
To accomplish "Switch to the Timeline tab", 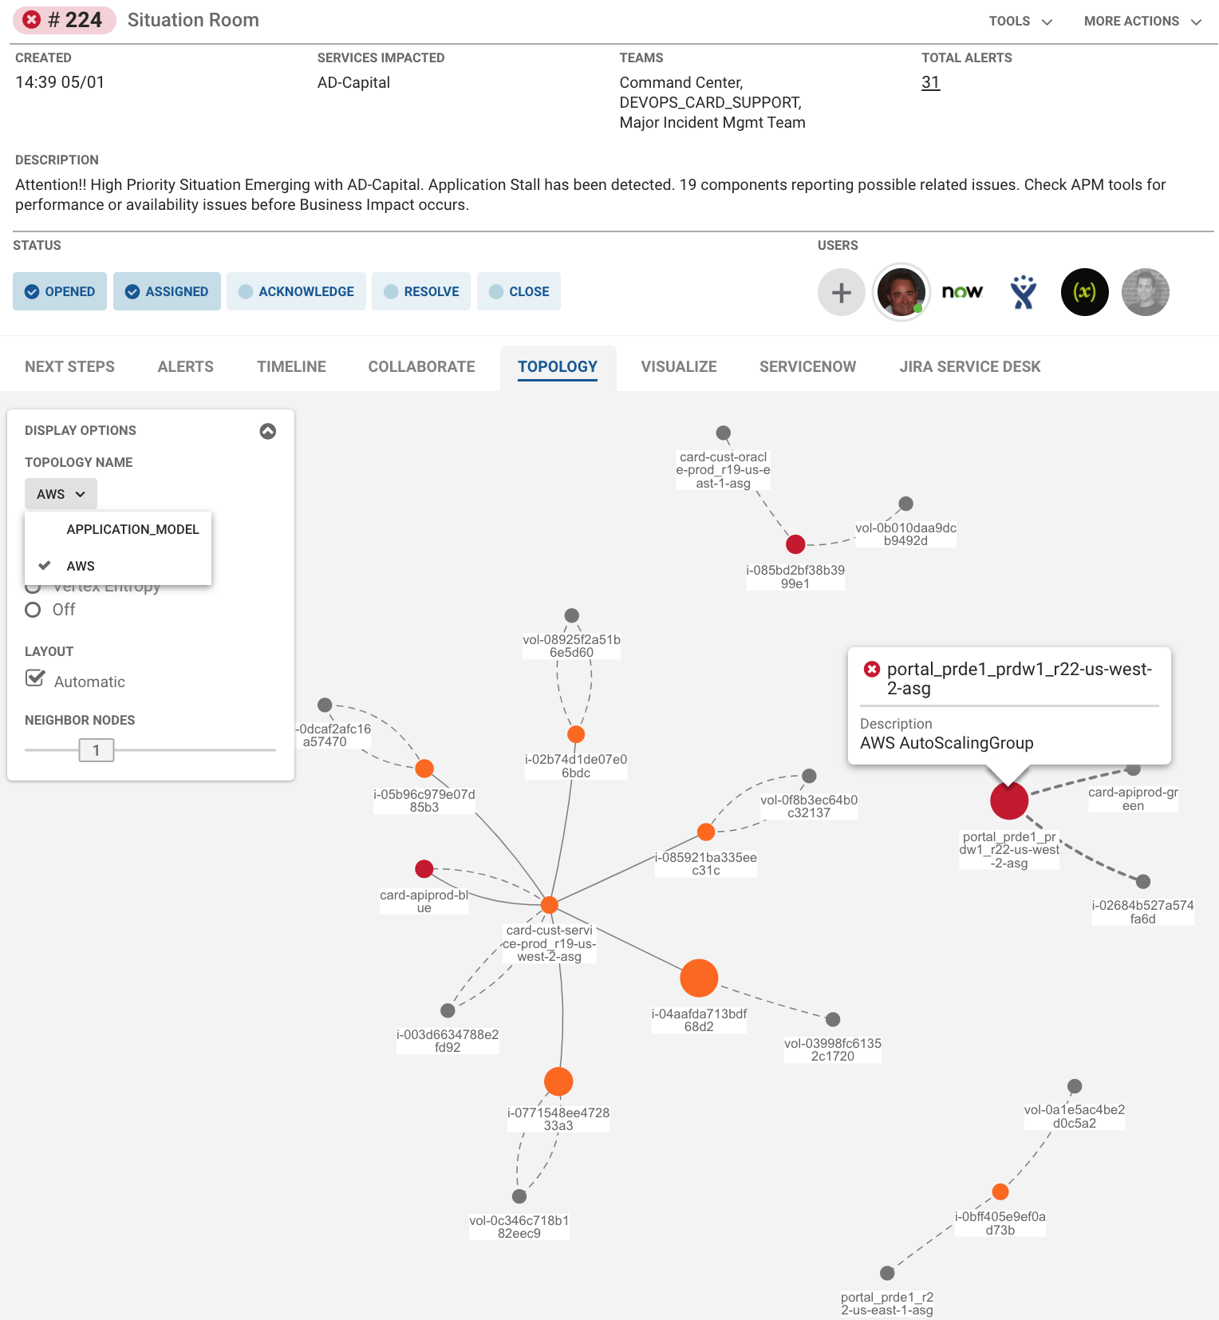I will [291, 366].
